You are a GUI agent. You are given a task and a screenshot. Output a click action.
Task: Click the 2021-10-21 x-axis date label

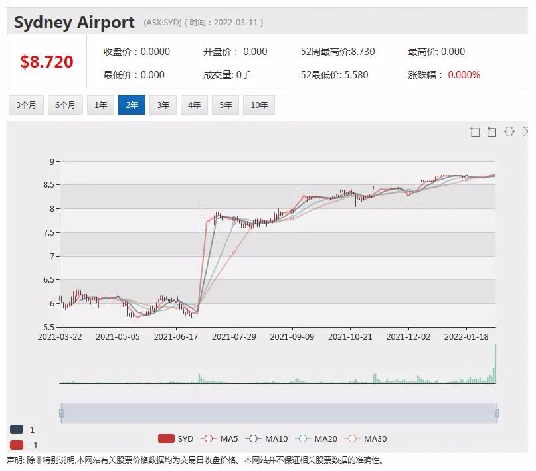350,336
